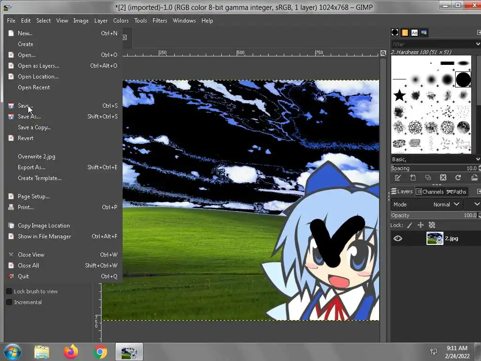Open the blend mode group dropdown beside Mode
The width and height of the screenshot is (481, 361).
point(473,204)
